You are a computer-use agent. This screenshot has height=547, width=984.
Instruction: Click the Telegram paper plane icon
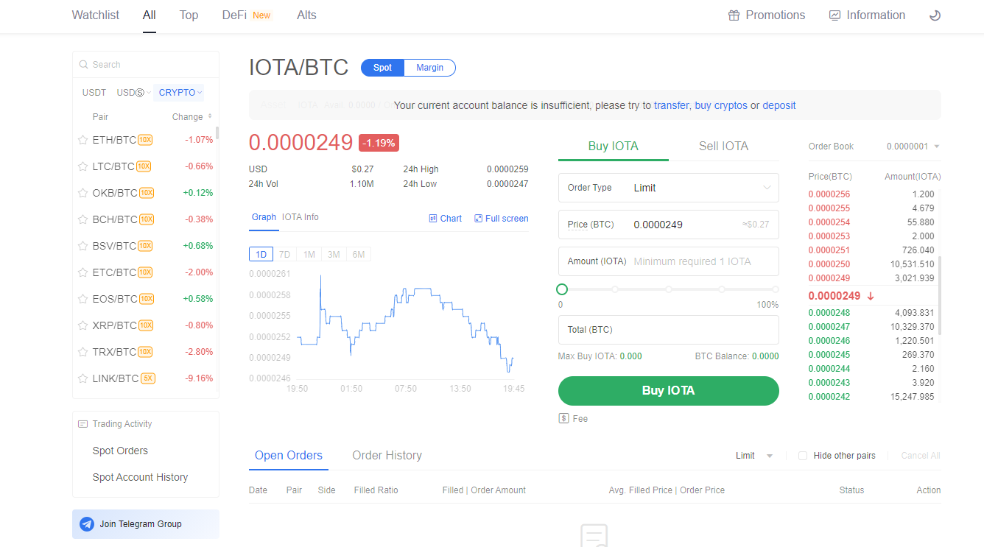pos(87,524)
